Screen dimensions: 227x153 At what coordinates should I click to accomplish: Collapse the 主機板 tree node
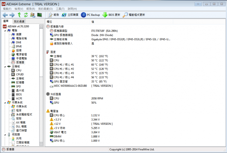pos(5,67)
